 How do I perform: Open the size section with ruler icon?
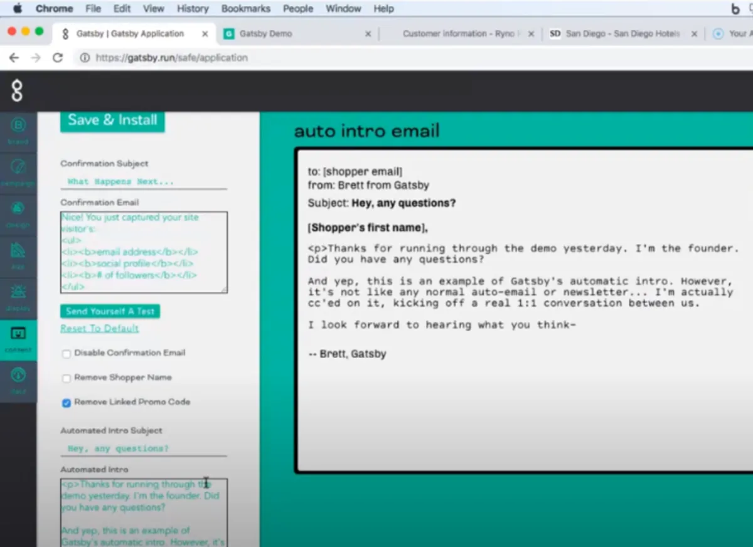pos(18,255)
